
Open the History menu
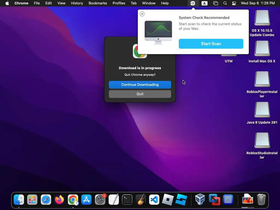coord(77,3)
